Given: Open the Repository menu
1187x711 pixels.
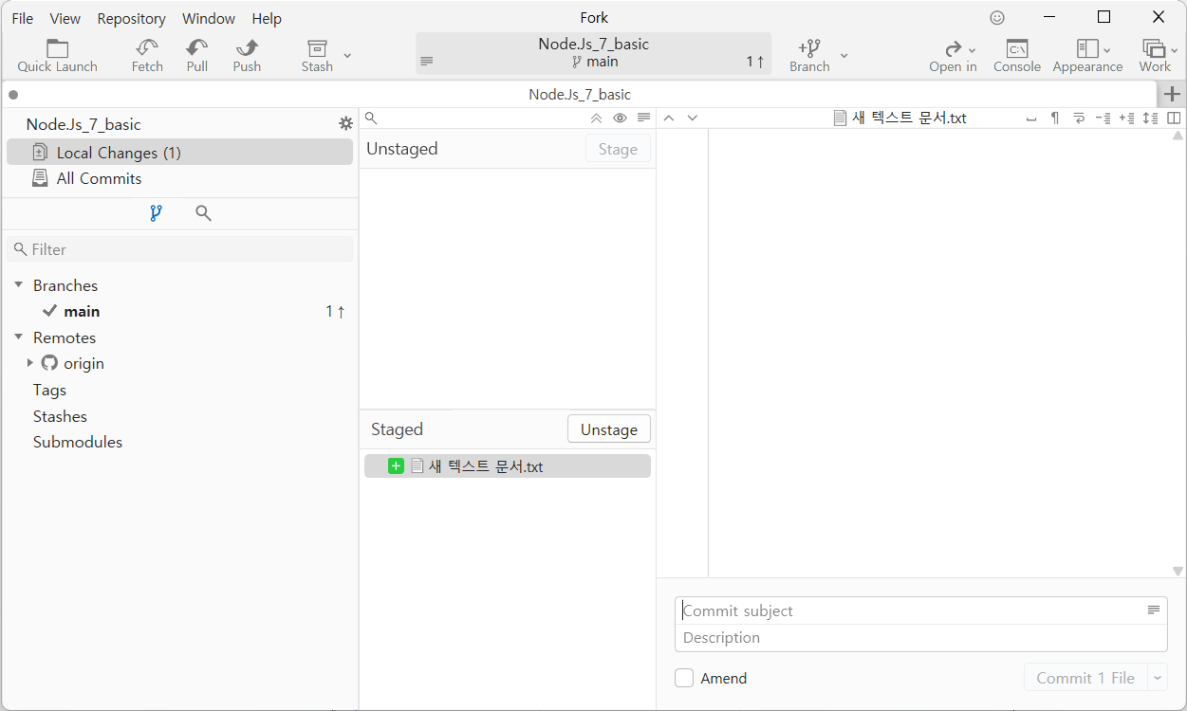Looking at the screenshot, I should [132, 18].
